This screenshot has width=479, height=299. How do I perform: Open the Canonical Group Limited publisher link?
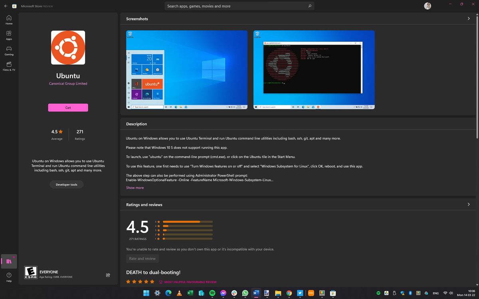68,83
